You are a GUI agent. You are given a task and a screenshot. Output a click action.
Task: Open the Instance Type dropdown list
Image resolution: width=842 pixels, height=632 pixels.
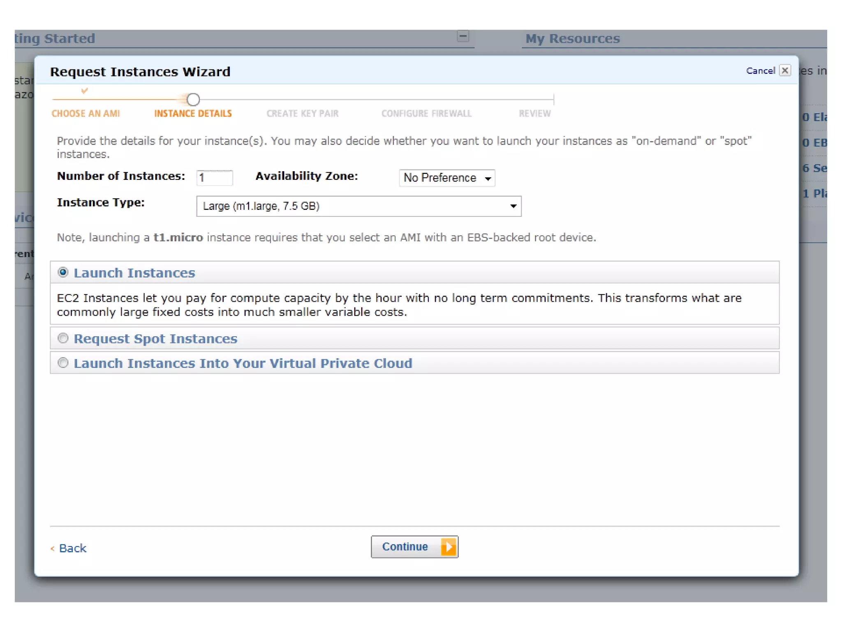point(359,206)
